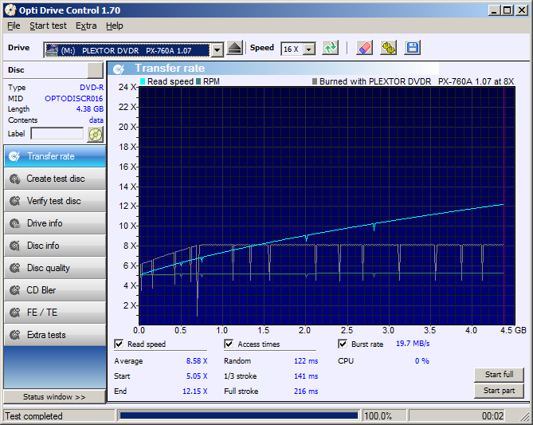Click the Contents data value
The width and height of the screenshot is (533, 425).
coord(96,120)
